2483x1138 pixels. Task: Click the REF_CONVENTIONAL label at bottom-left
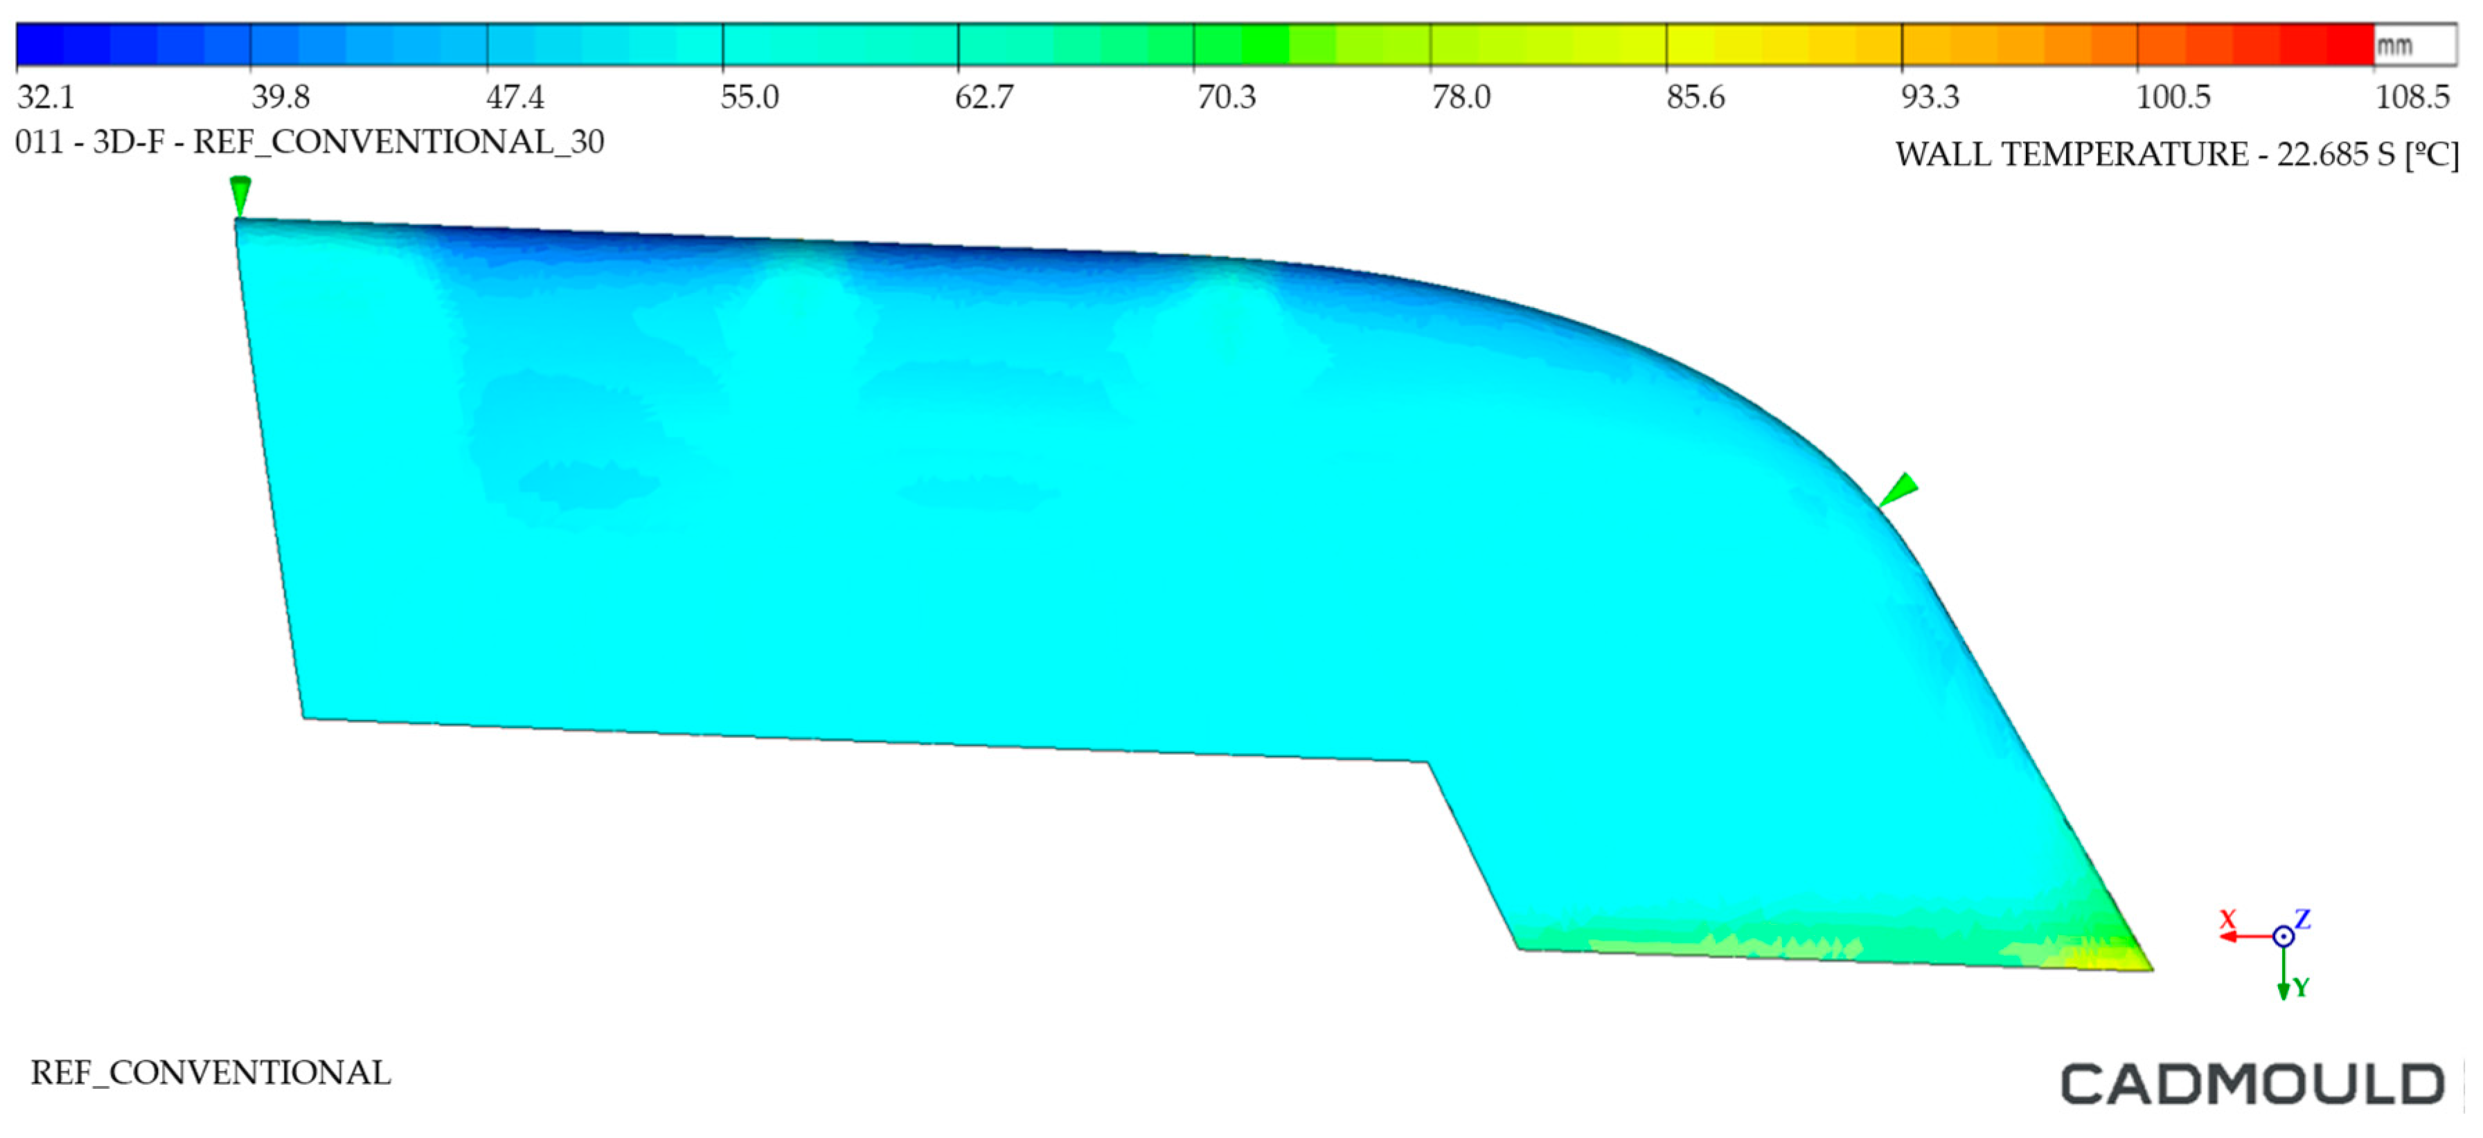[210, 1072]
